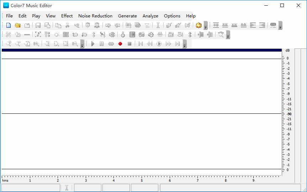Click the zoom-out magnifier with minus
The height and width of the screenshot is (192, 307).
[x=18, y=44]
